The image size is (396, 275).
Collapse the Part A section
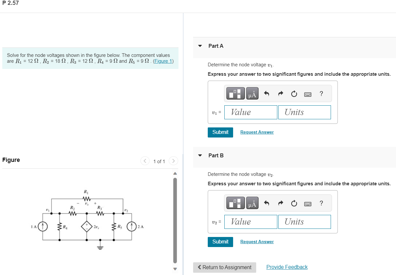(x=199, y=46)
